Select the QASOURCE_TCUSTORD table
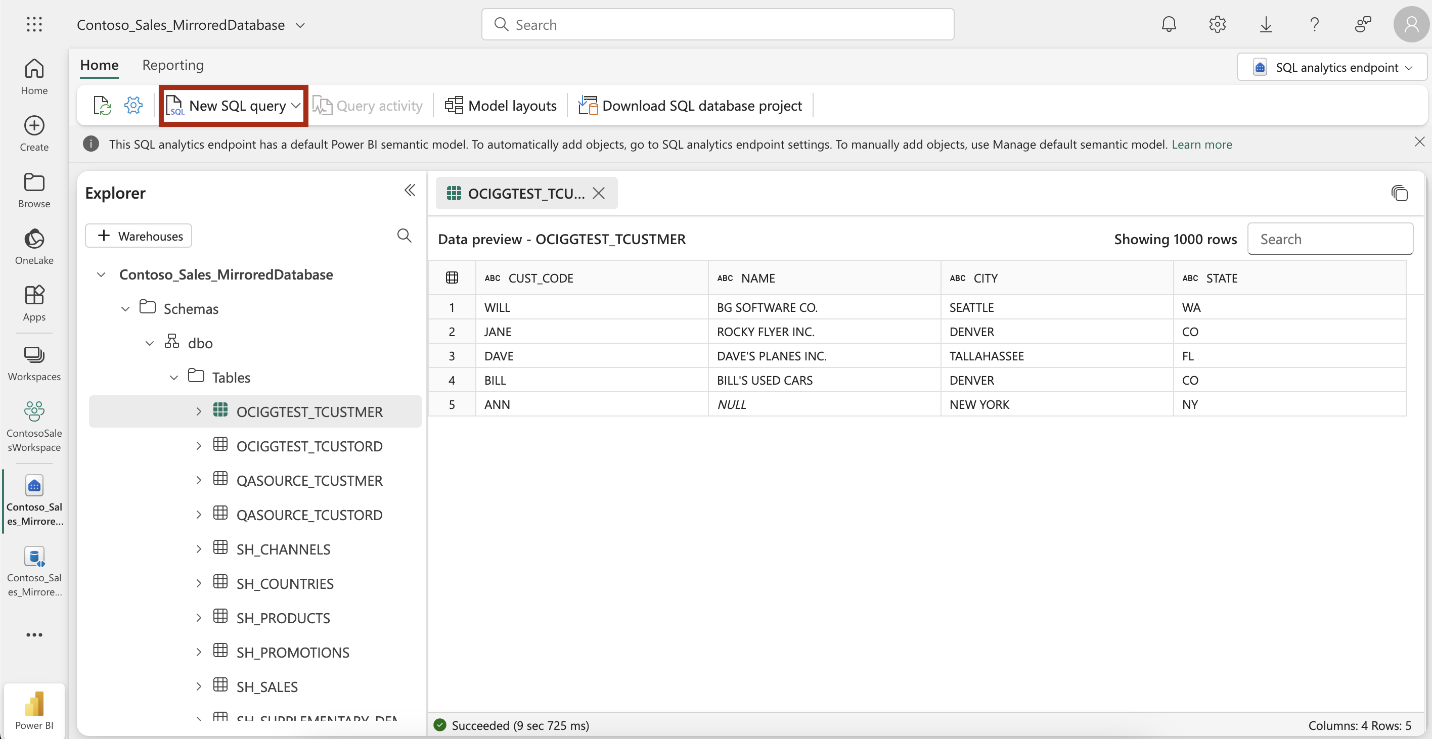1432x739 pixels. click(x=309, y=515)
